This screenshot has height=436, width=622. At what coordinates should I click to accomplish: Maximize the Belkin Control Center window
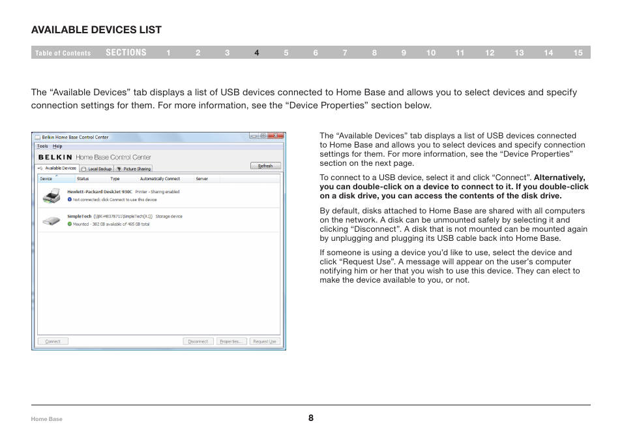pyautogui.click(x=263, y=136)
